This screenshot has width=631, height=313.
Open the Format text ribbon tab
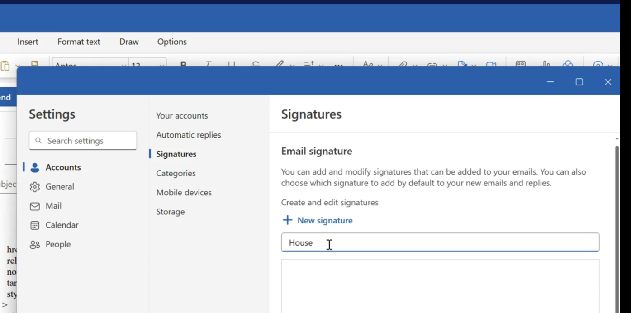(79, 42)
